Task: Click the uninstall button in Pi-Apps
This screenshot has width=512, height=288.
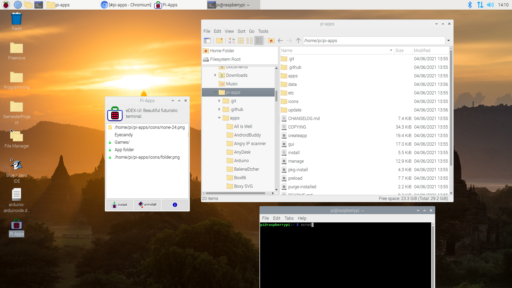Action: (147, 205)
